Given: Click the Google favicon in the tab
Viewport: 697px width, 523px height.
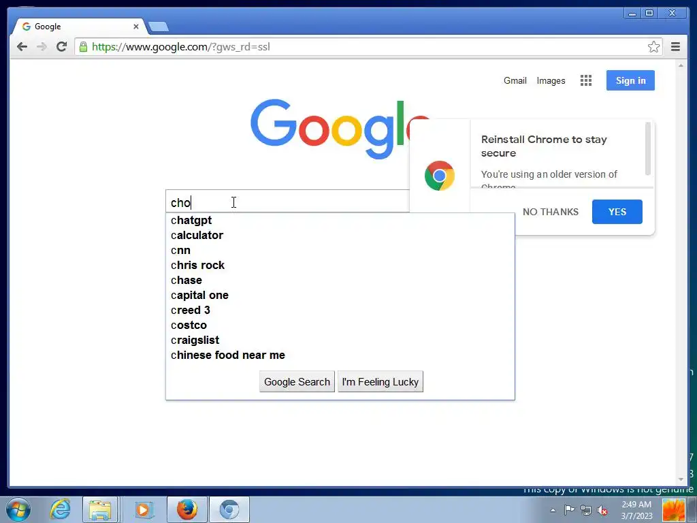Looking at the screenshot, I should click(27, 27).
